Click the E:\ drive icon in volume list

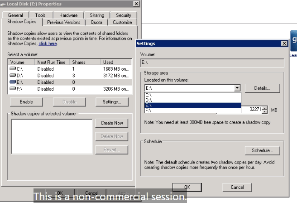coord(13,82)
